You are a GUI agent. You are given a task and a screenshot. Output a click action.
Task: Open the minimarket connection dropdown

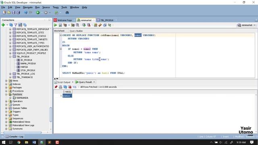point(254,25)
